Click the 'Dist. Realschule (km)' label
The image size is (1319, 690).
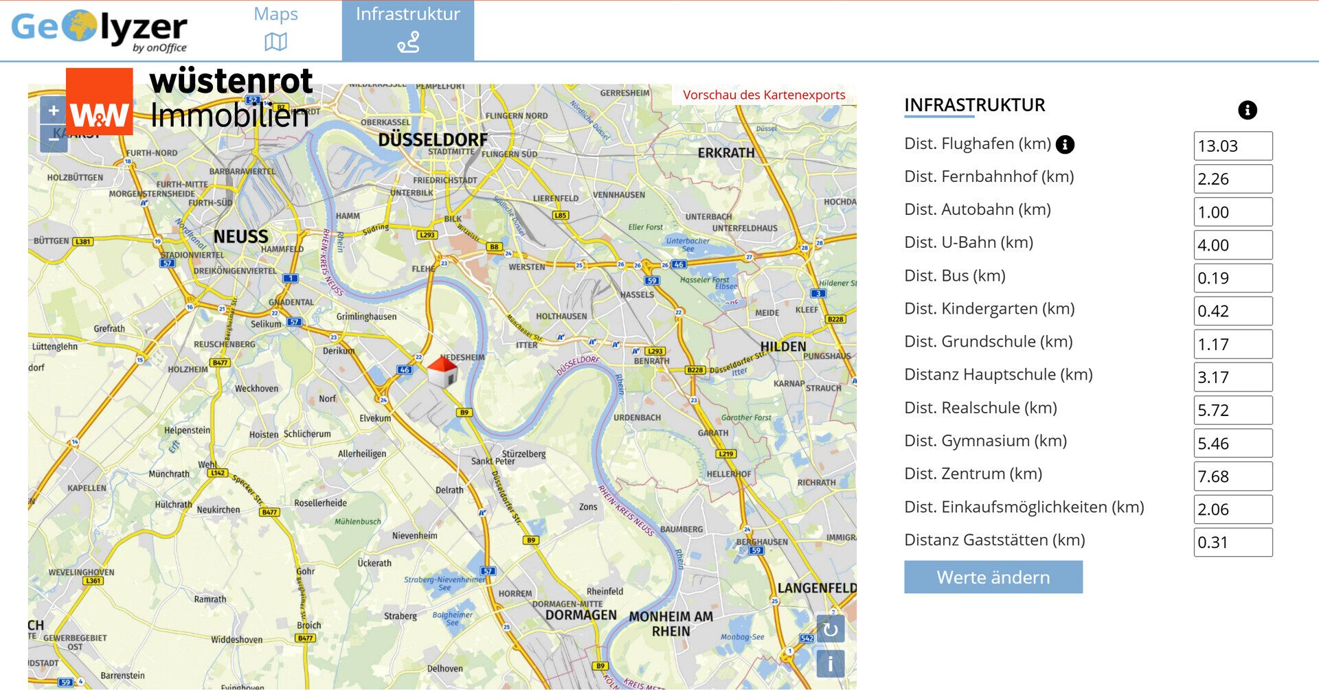click(980, 408)
